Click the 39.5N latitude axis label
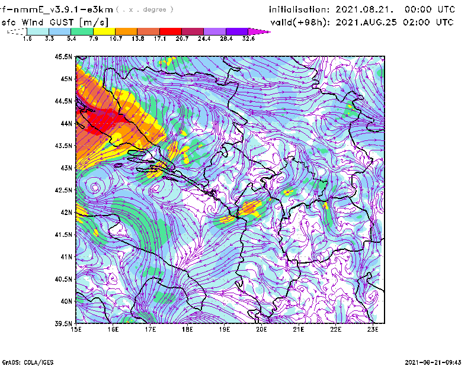 63,324
